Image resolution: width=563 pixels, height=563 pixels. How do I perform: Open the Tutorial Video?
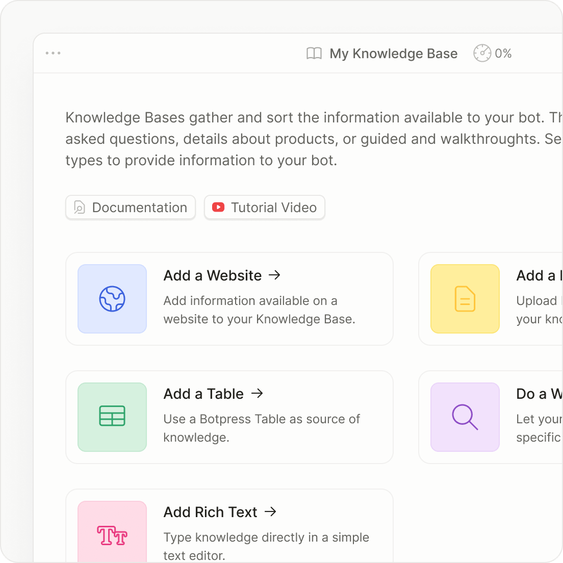pos(264,207)
